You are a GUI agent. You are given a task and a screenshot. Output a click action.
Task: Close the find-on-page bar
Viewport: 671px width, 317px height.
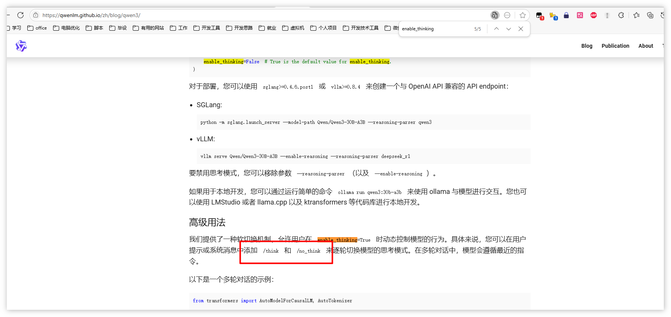[x=521, y=29]
